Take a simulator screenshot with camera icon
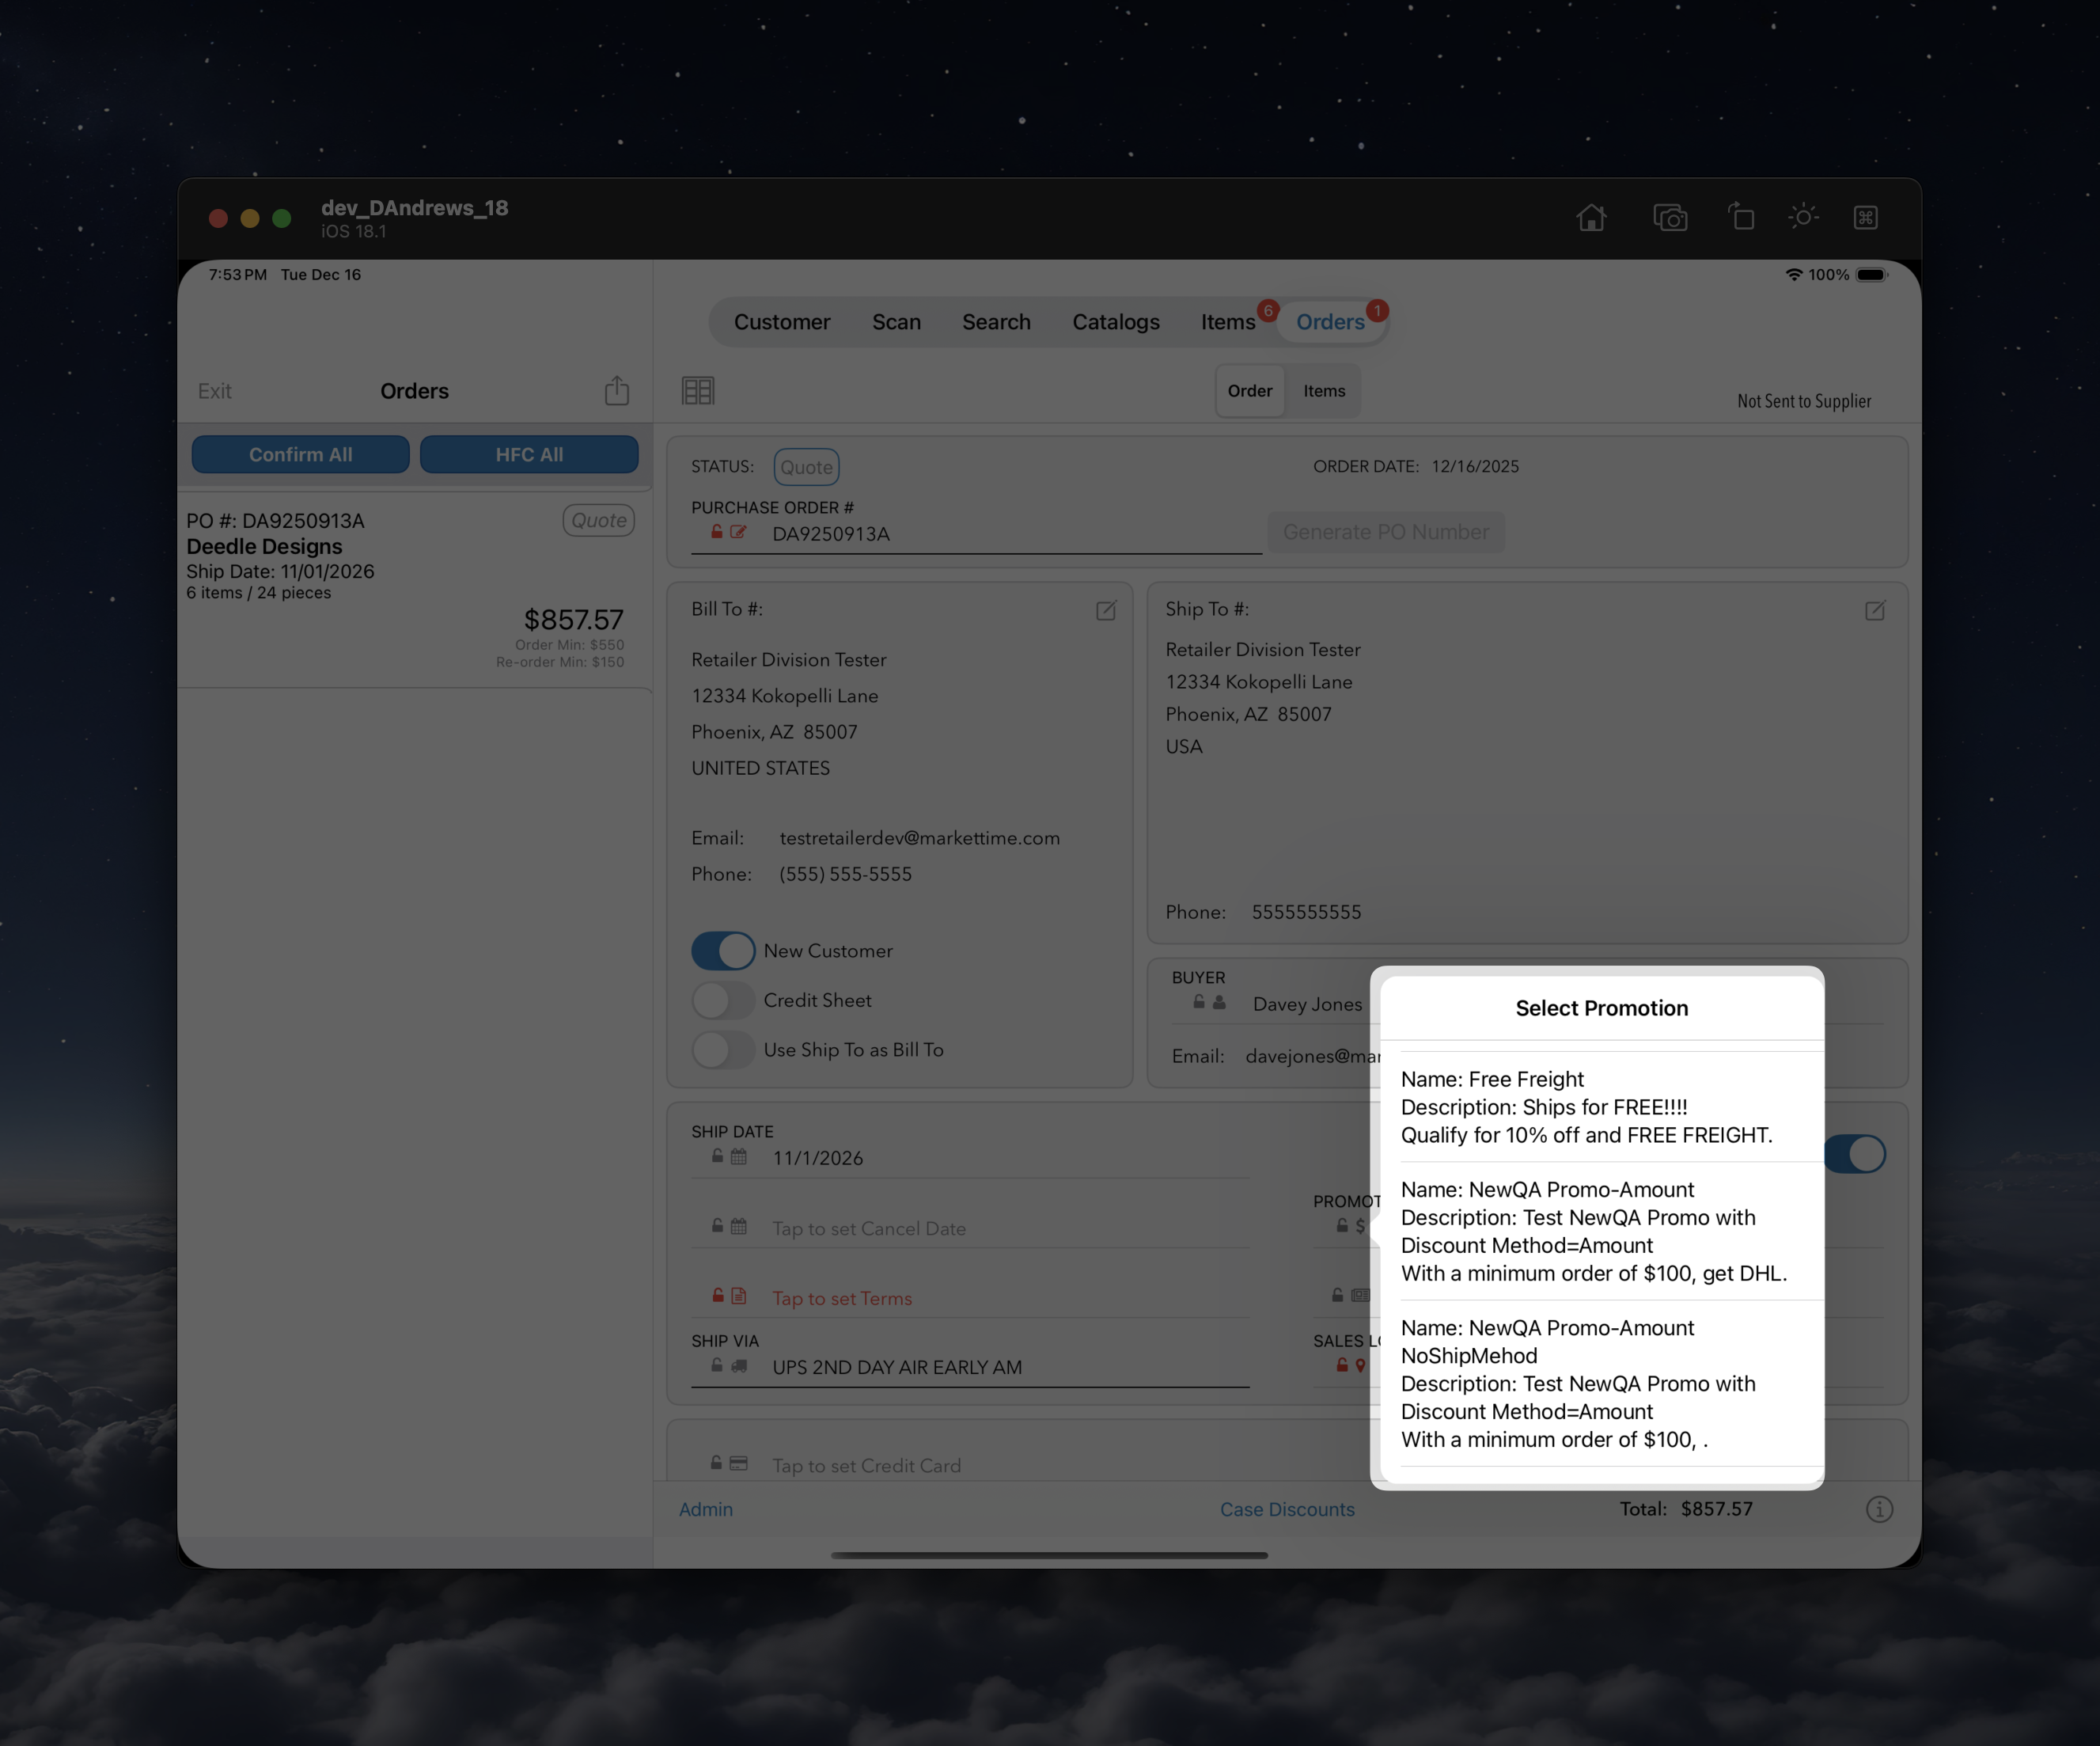The image size is (2100, 1746). click(1670, 217)
